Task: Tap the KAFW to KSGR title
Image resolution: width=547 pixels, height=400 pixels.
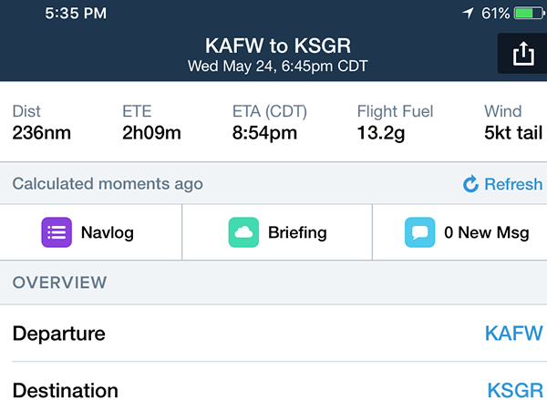Action: click(x=278, y=46)
